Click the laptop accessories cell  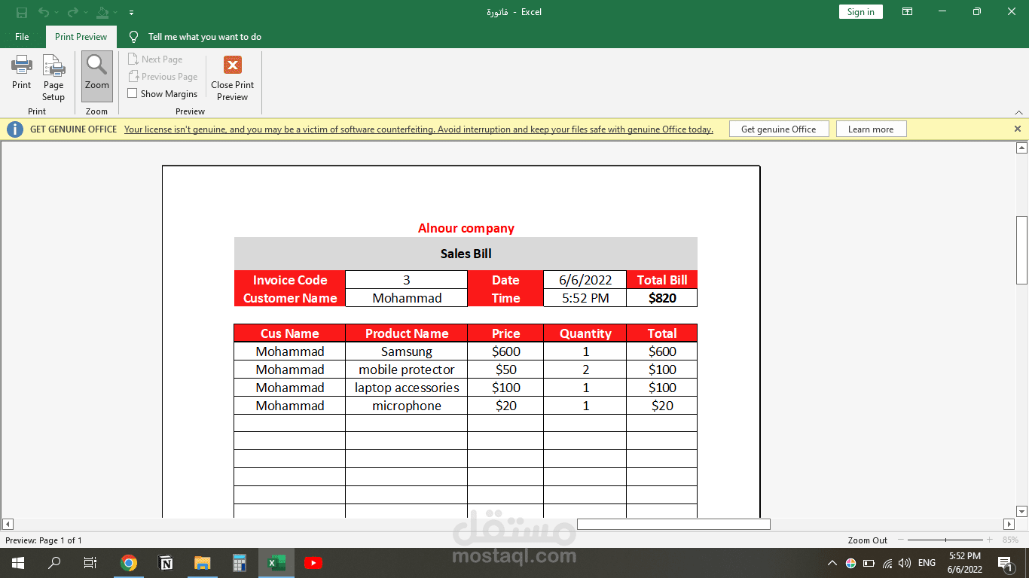tap(407, 388)
